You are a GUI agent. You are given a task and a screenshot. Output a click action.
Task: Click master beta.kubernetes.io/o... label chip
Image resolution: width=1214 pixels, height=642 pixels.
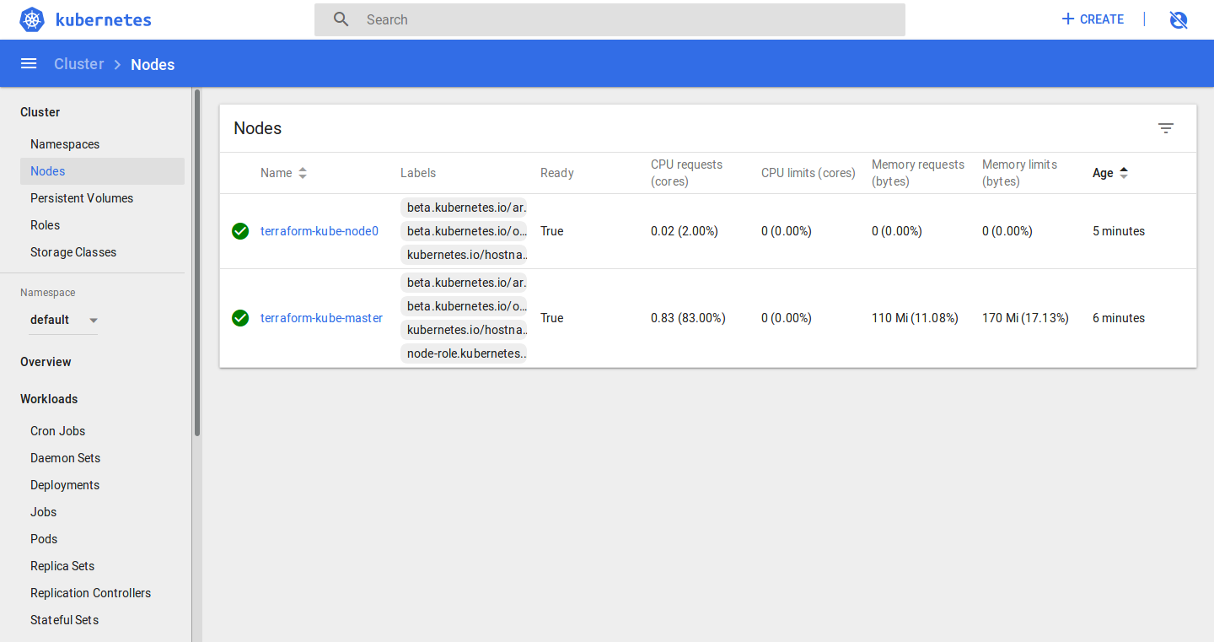click(x=464, y=306)
